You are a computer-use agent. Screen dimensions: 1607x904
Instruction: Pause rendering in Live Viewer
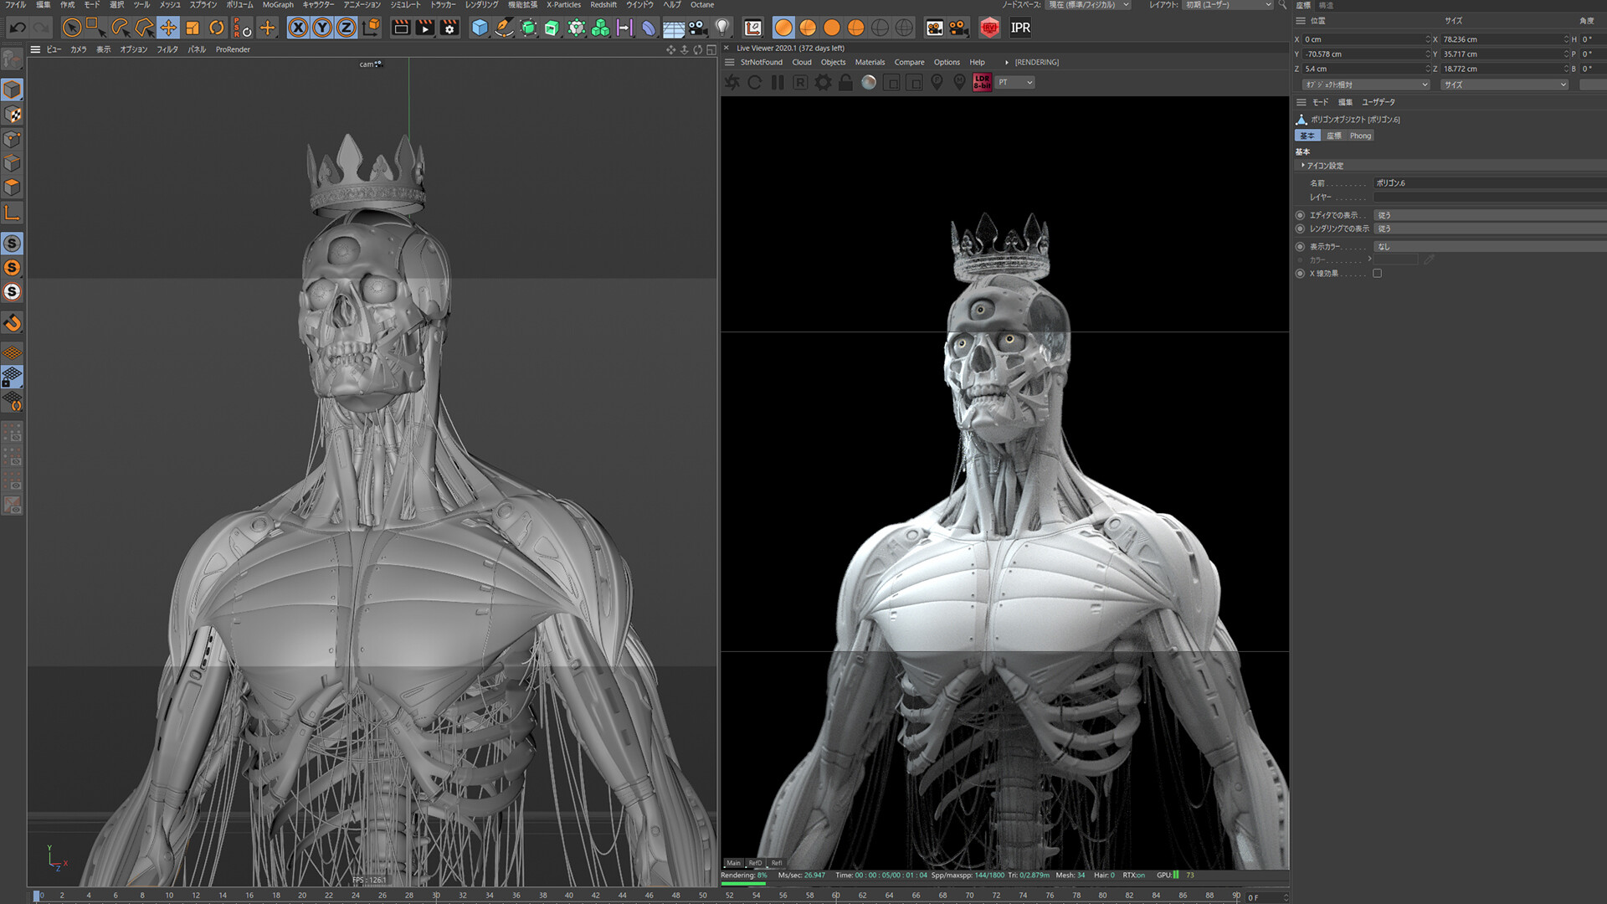click(778, 82)
